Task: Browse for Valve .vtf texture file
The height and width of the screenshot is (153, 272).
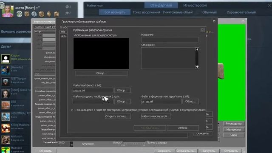Action: coord(190,101)
